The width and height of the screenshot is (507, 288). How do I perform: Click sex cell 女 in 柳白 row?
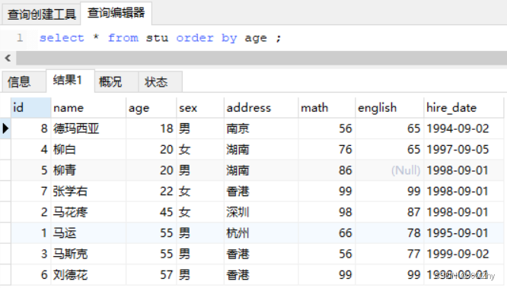(200, 150)
